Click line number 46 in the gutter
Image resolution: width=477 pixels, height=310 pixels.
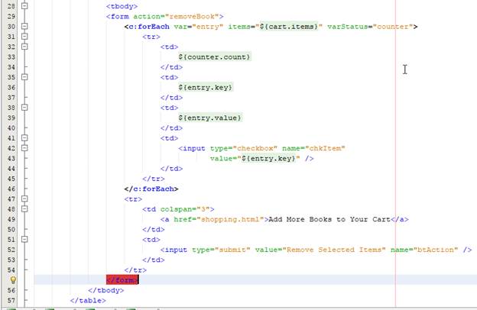[11, 189]
